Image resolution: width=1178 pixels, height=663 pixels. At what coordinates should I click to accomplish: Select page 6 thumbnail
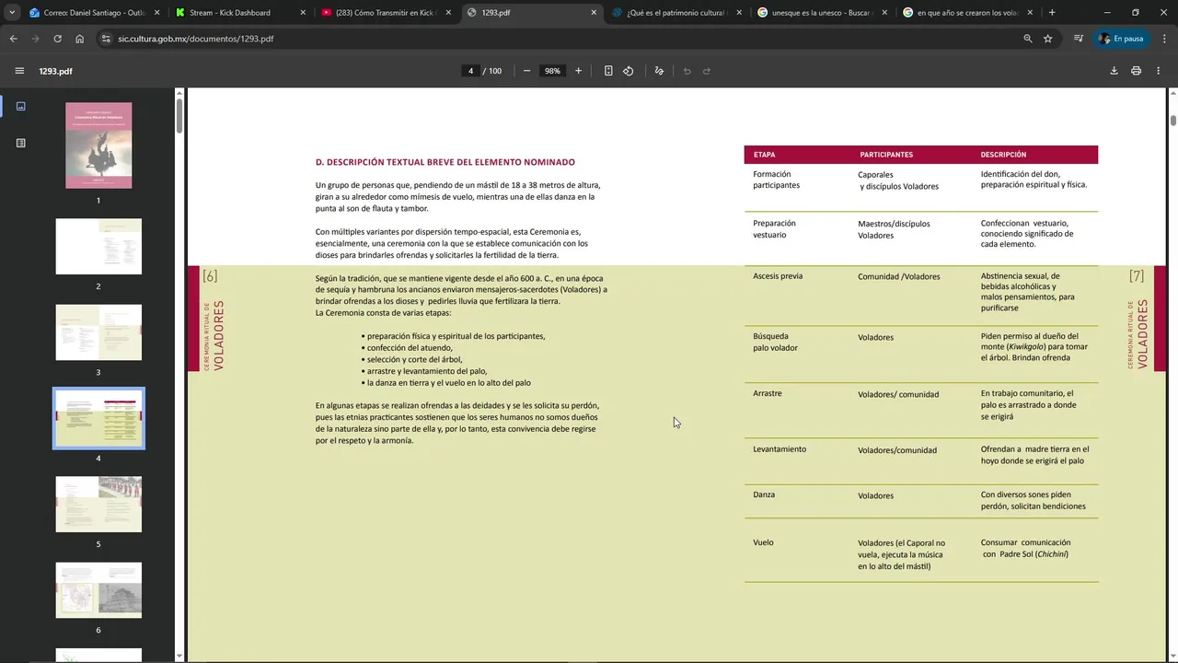[x=98, y=590]
